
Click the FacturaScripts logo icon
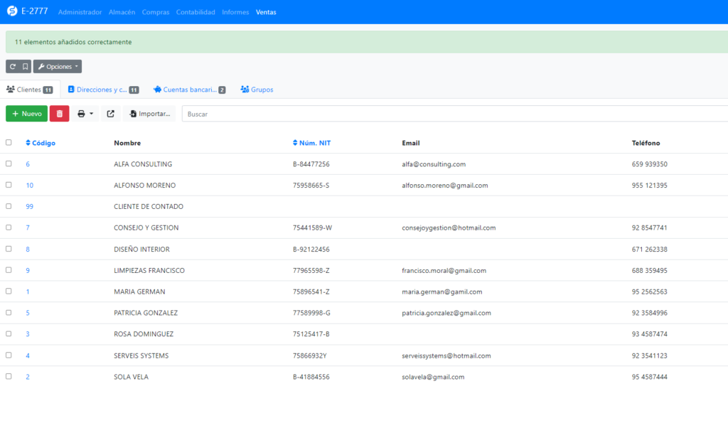coord(11,12)
